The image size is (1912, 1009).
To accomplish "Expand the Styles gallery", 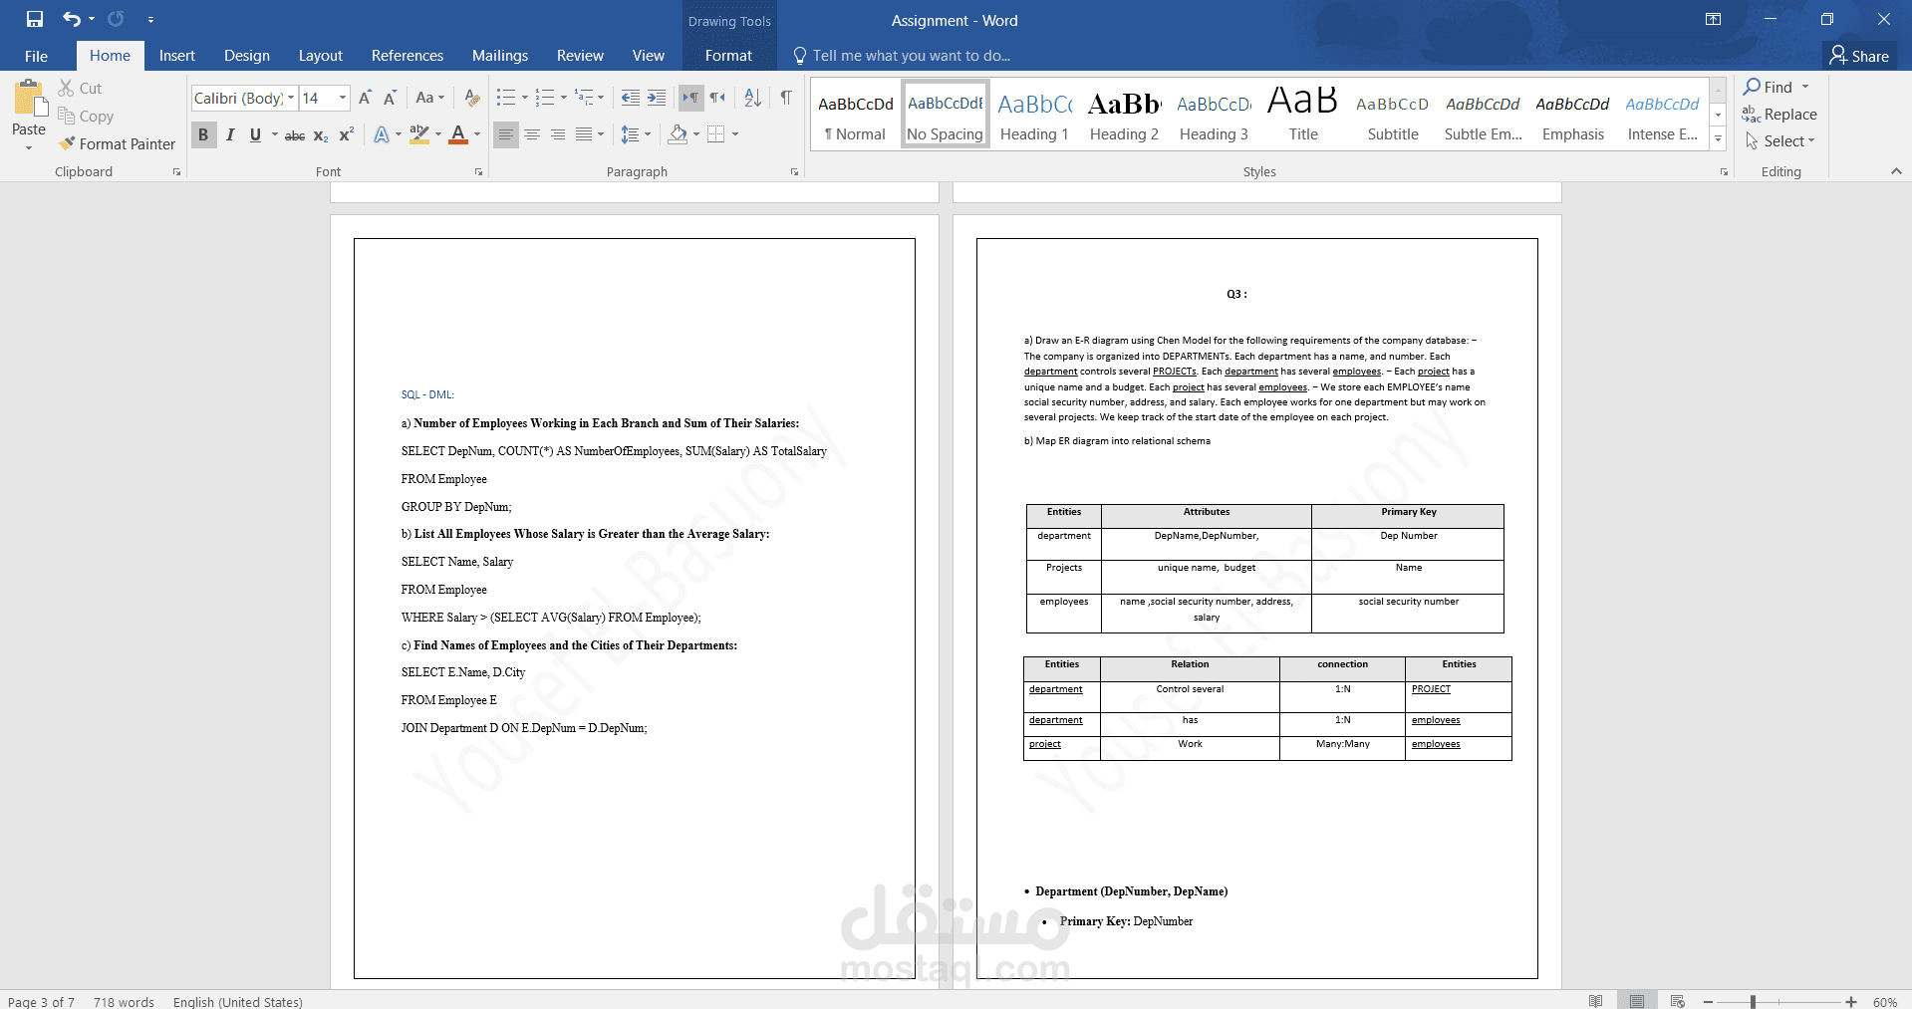I will point(1718,139).
